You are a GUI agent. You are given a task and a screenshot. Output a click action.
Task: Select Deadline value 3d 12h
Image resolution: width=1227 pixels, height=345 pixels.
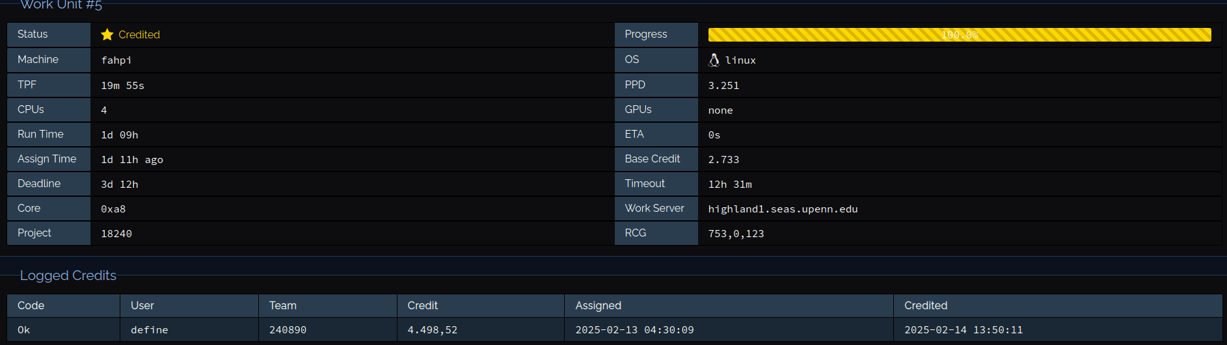[120, 185]
